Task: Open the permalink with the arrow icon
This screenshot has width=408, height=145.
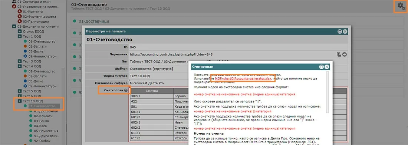Action: (x=345, y=54)
